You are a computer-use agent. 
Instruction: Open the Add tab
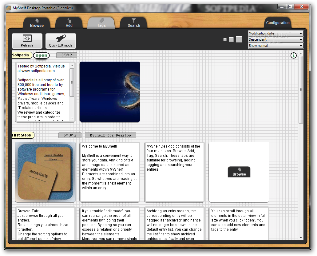click(x=69, y=23)
